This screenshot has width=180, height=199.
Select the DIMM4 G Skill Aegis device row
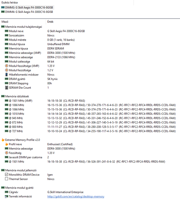click(x=27, y=12)
